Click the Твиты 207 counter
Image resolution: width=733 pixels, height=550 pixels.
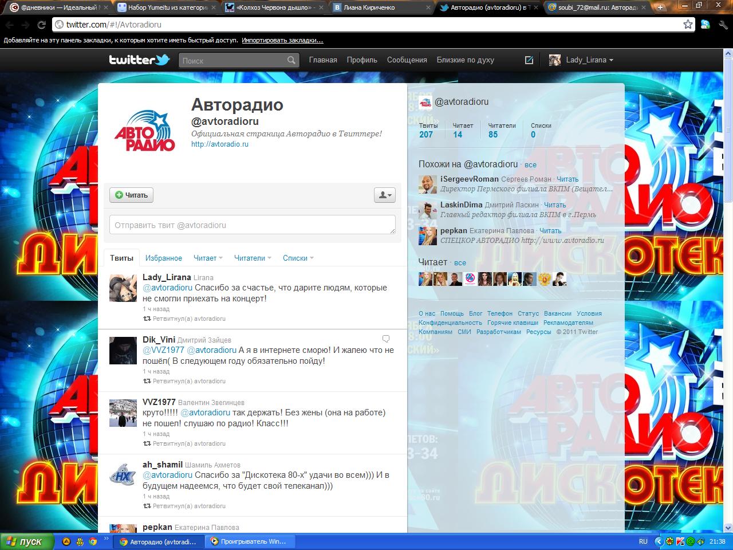[x=428, y=130]
